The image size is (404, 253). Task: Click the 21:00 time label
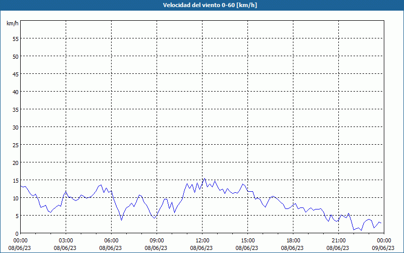point(338,241)
